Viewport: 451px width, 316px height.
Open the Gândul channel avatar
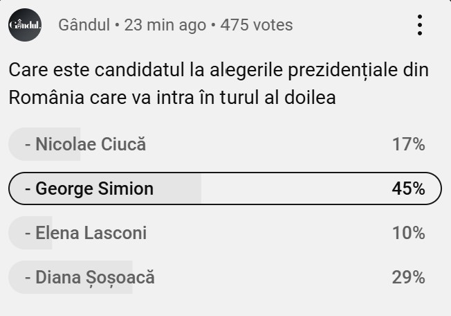click(25, 25)
